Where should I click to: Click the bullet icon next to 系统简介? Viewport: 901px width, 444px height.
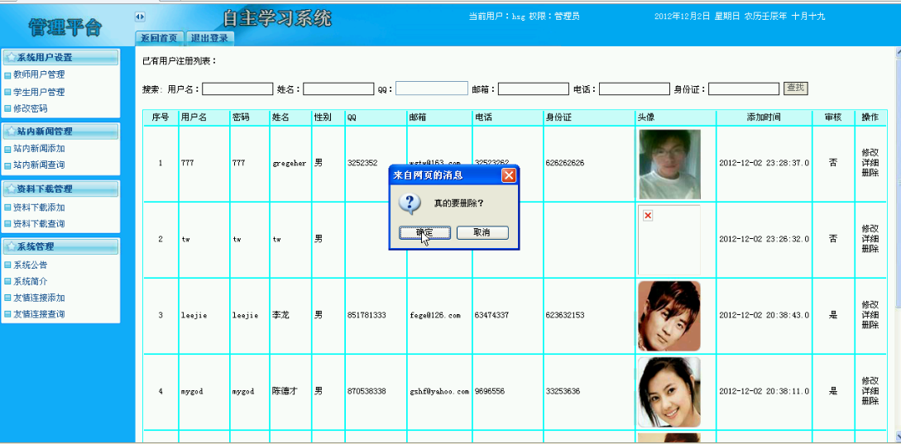[x=7, y=282]
